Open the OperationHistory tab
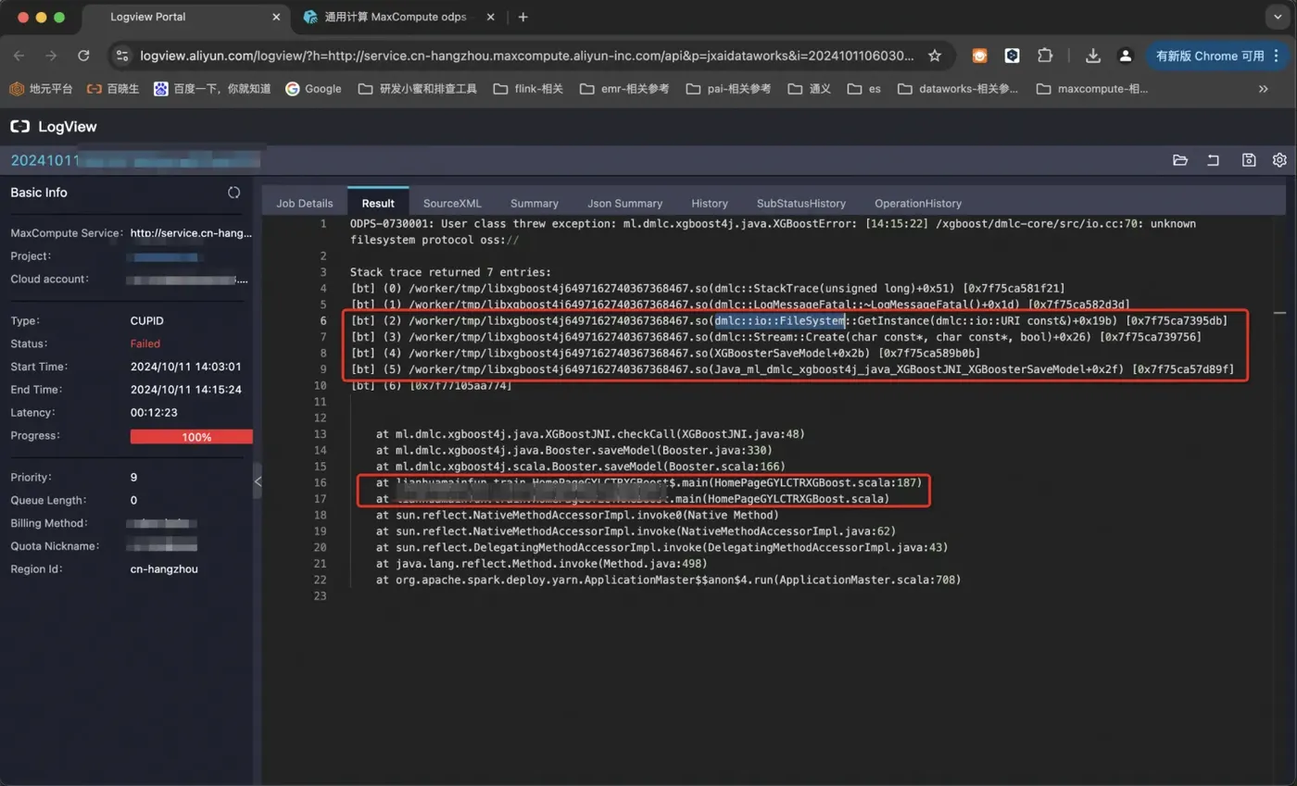1297x786 pixels. pyautogui.click(x=918, y=203)
